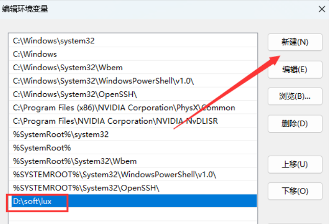330x224 pixels.
Task: Pick the %SYSTEMROOT% WindowsPowerShell\v1.0\ entry
Action: [x=115, y=175]
